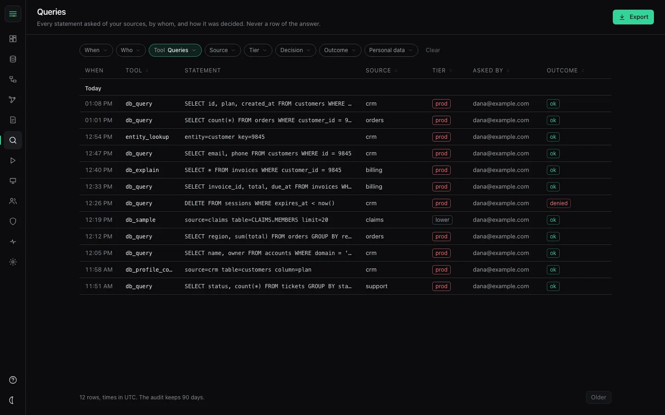Open the active Tool Queries filter
This screenshot has height=415, width=665.
pyautogui.click(x=175, y=50)
